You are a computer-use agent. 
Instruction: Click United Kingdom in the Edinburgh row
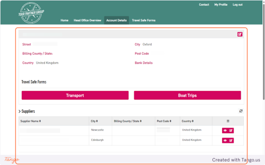(192, 140)
